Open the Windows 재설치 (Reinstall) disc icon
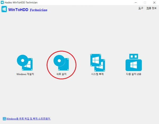159x124 pixels. coord(25,63)
